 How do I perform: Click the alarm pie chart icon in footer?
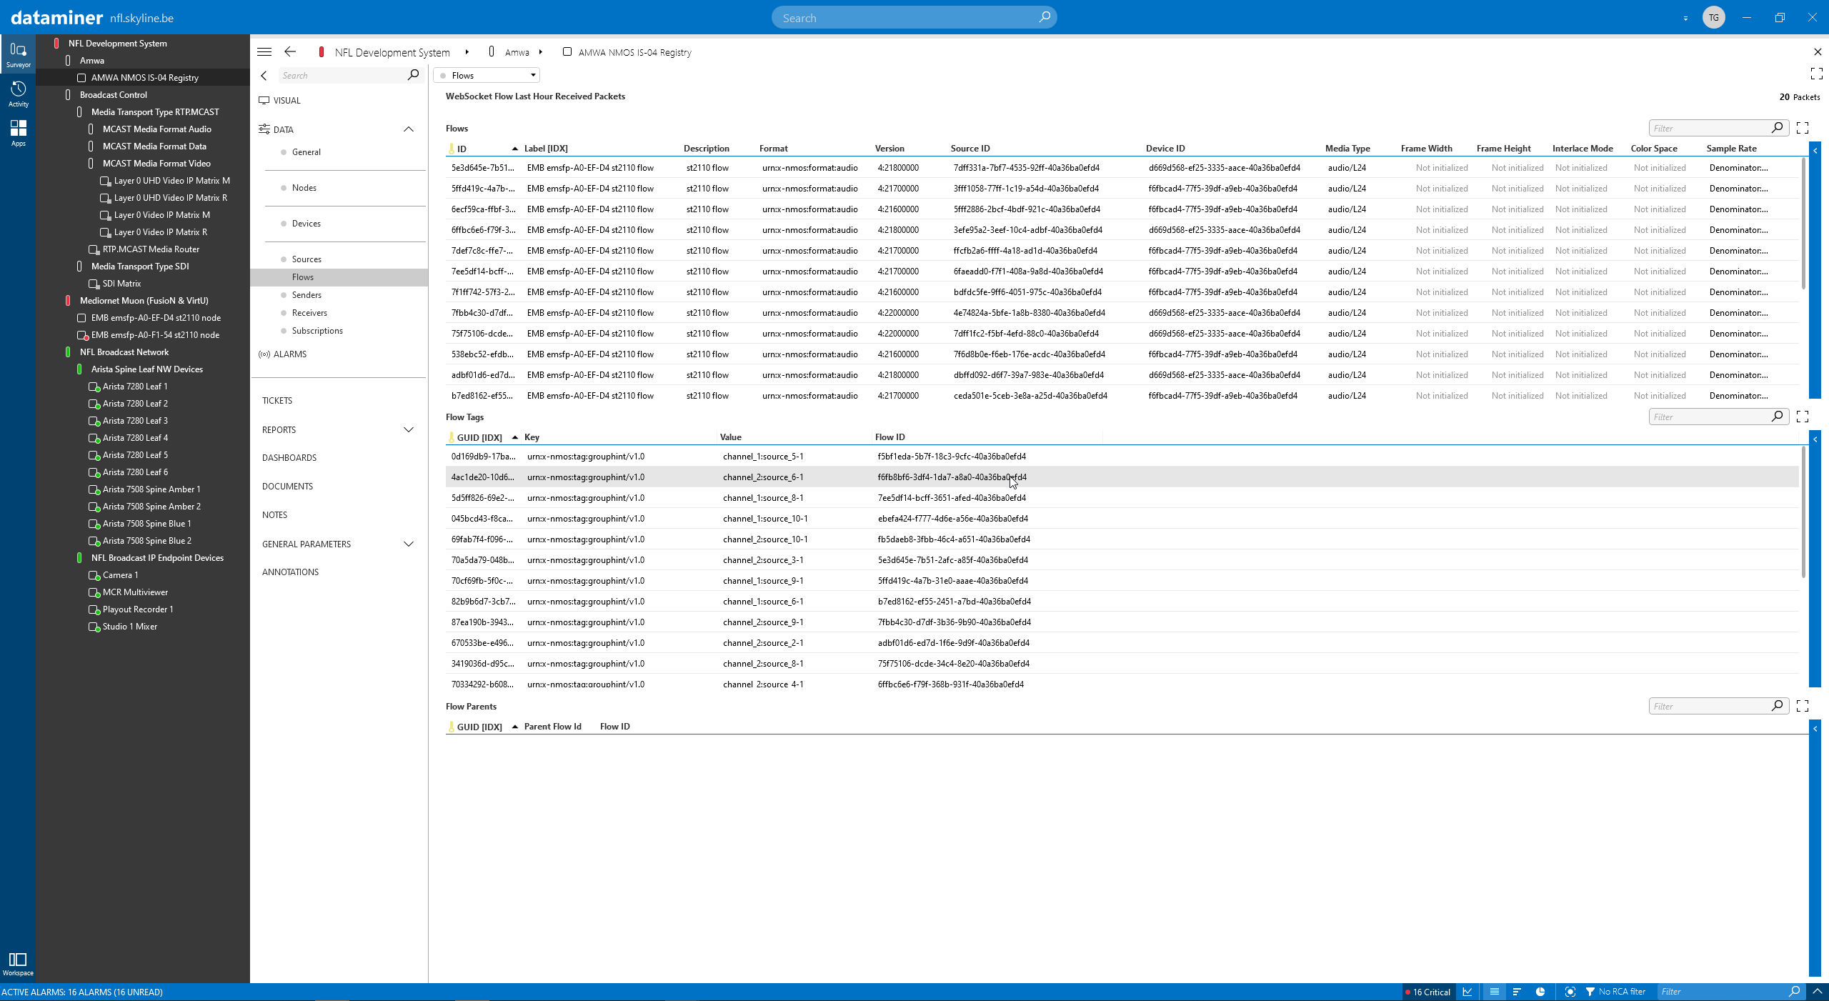click(1541, 992)
